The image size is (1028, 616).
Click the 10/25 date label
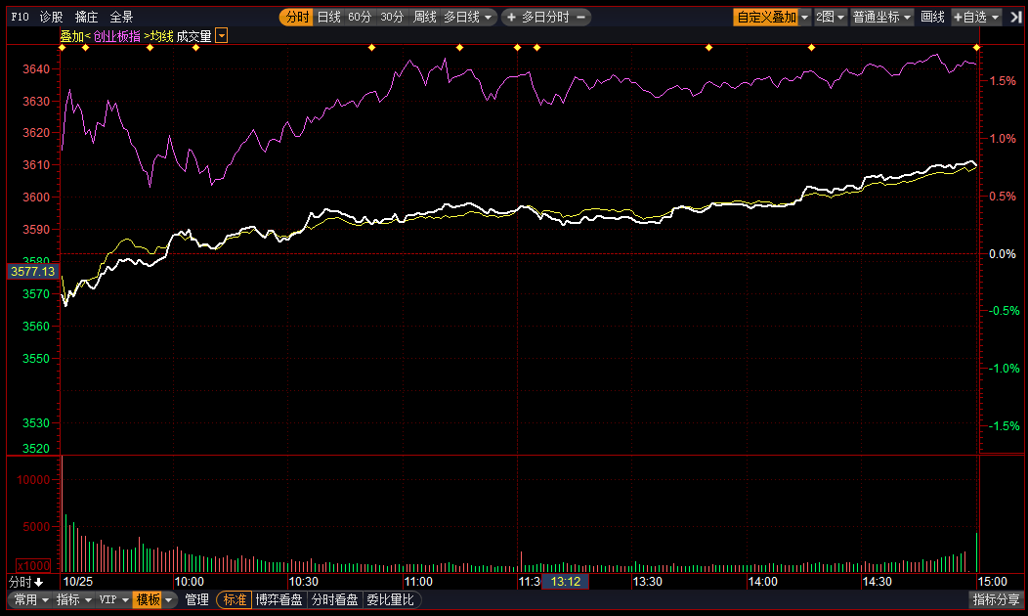coord(78,582)
